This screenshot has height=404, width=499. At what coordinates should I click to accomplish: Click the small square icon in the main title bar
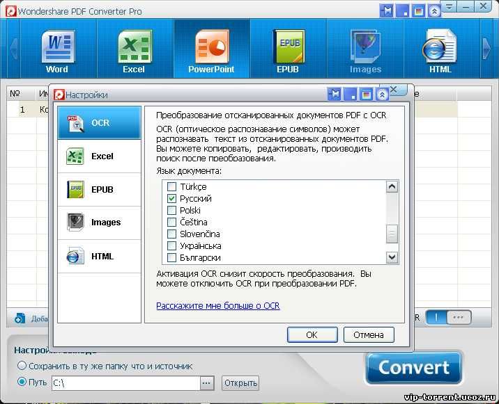point(403,11)
